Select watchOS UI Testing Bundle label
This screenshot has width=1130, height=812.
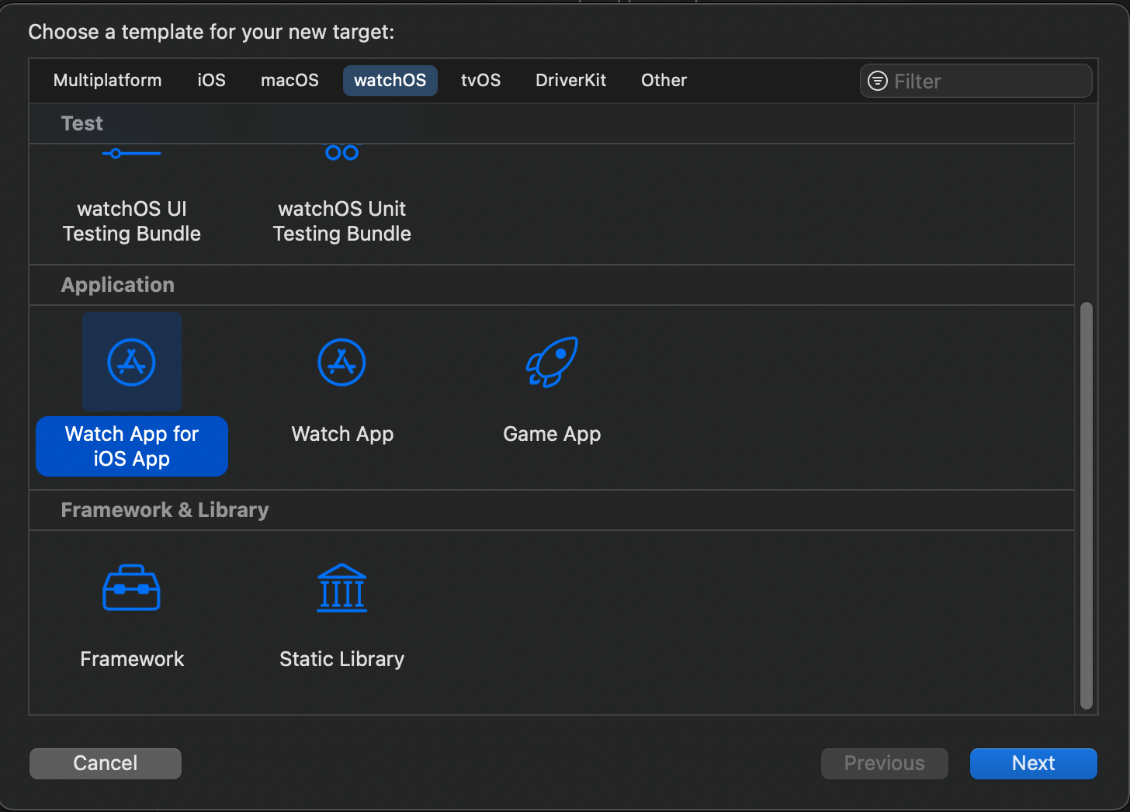(132, 221)
